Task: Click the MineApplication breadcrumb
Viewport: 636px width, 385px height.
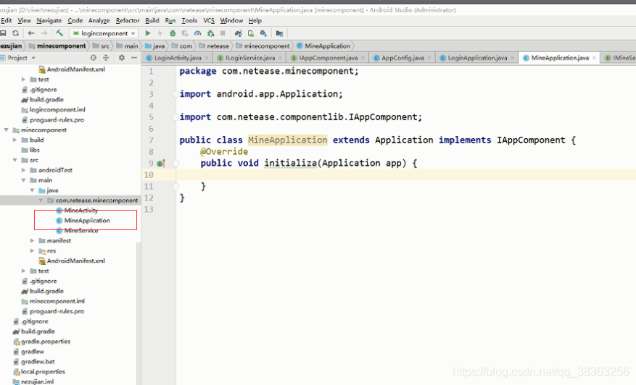Action: point(323,46)
